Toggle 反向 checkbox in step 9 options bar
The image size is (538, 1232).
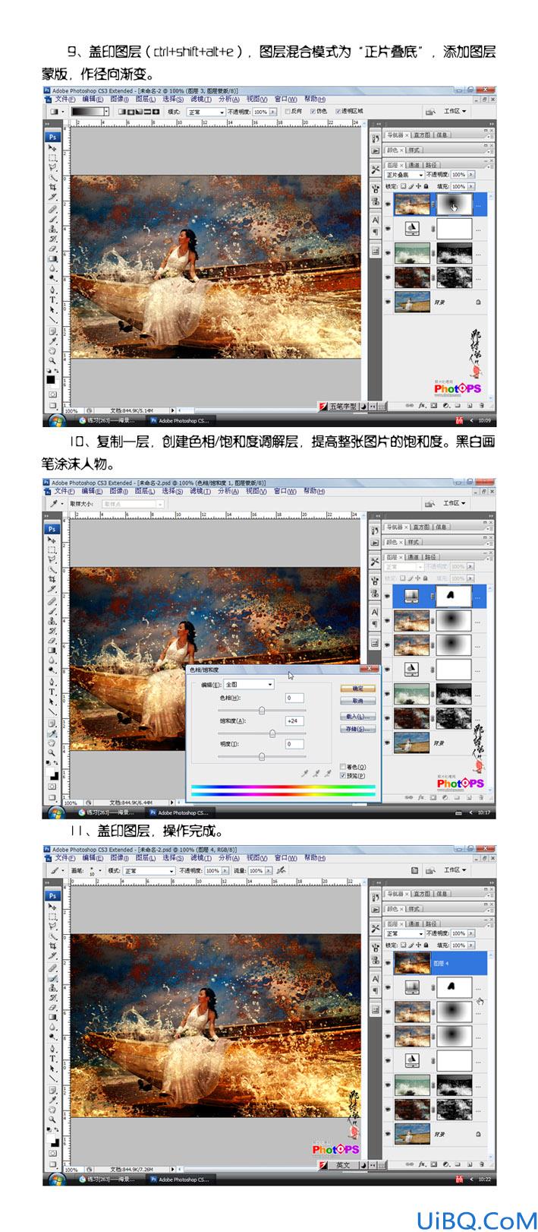286,111
